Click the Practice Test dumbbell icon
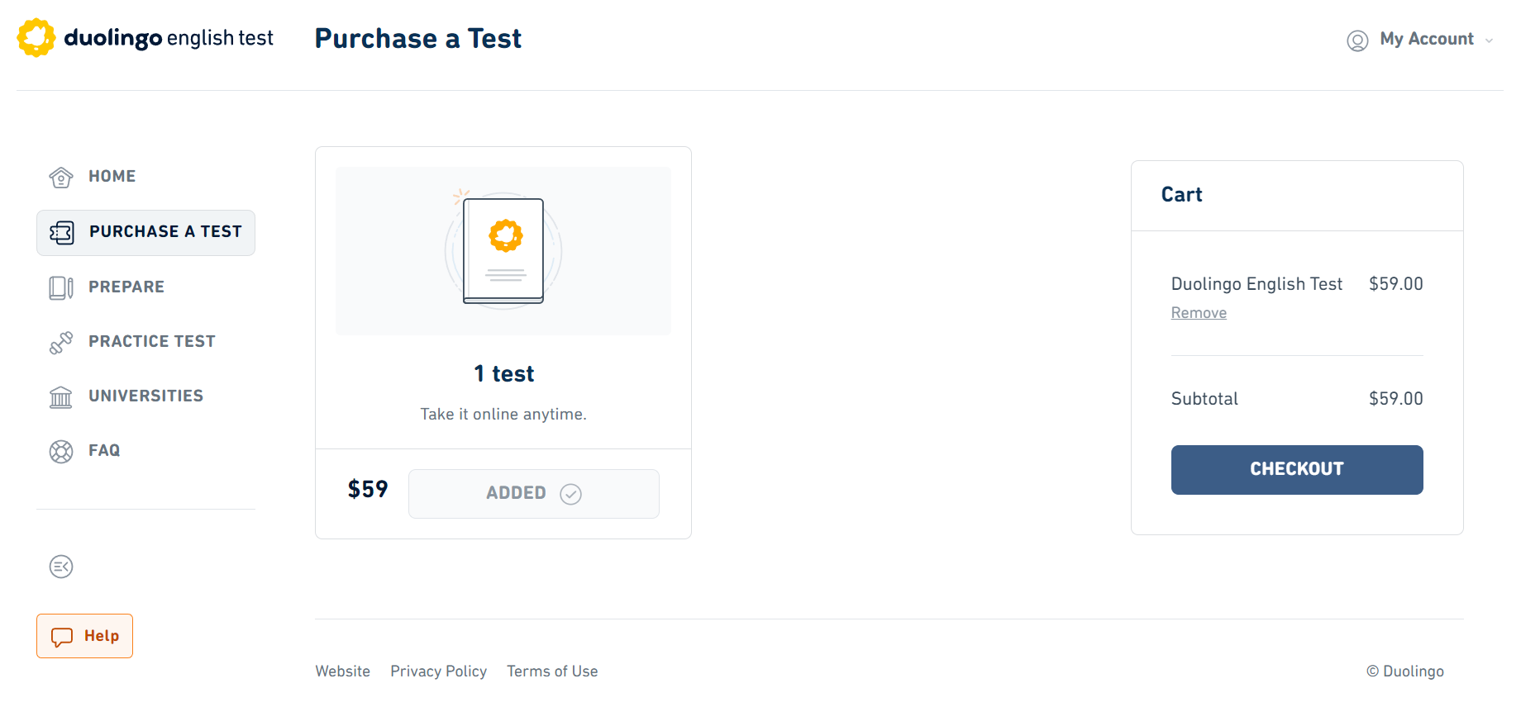1540x726 pixels. (x=61, y=342)
